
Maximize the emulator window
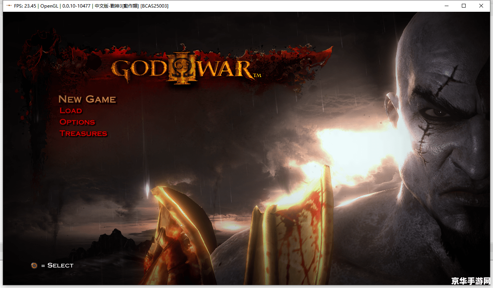(x=464, y=6)
